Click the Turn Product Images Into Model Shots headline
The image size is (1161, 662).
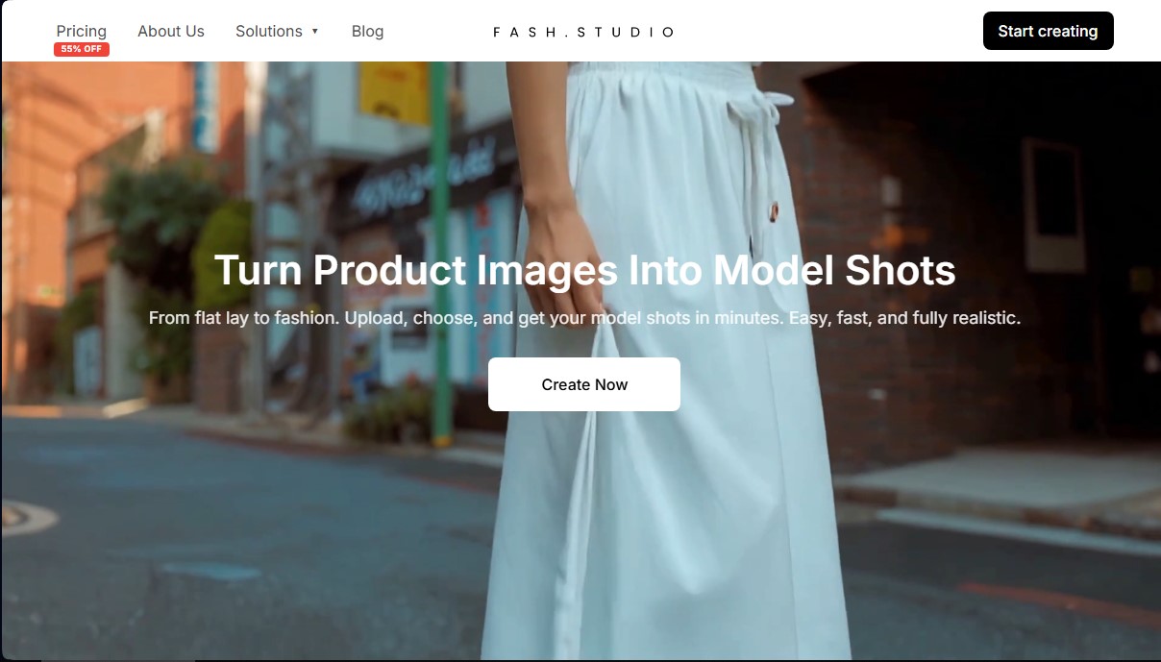[584, 270]
